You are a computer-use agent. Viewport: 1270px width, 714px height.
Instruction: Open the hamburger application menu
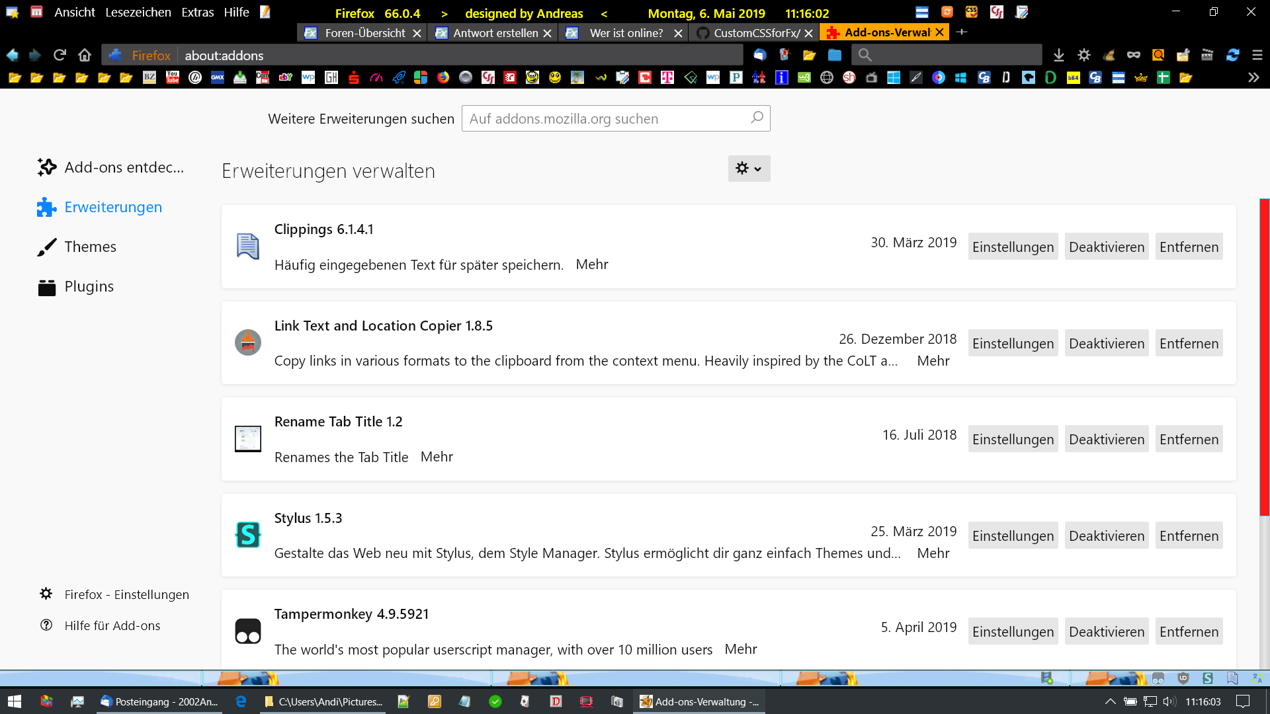(1257, 56)
